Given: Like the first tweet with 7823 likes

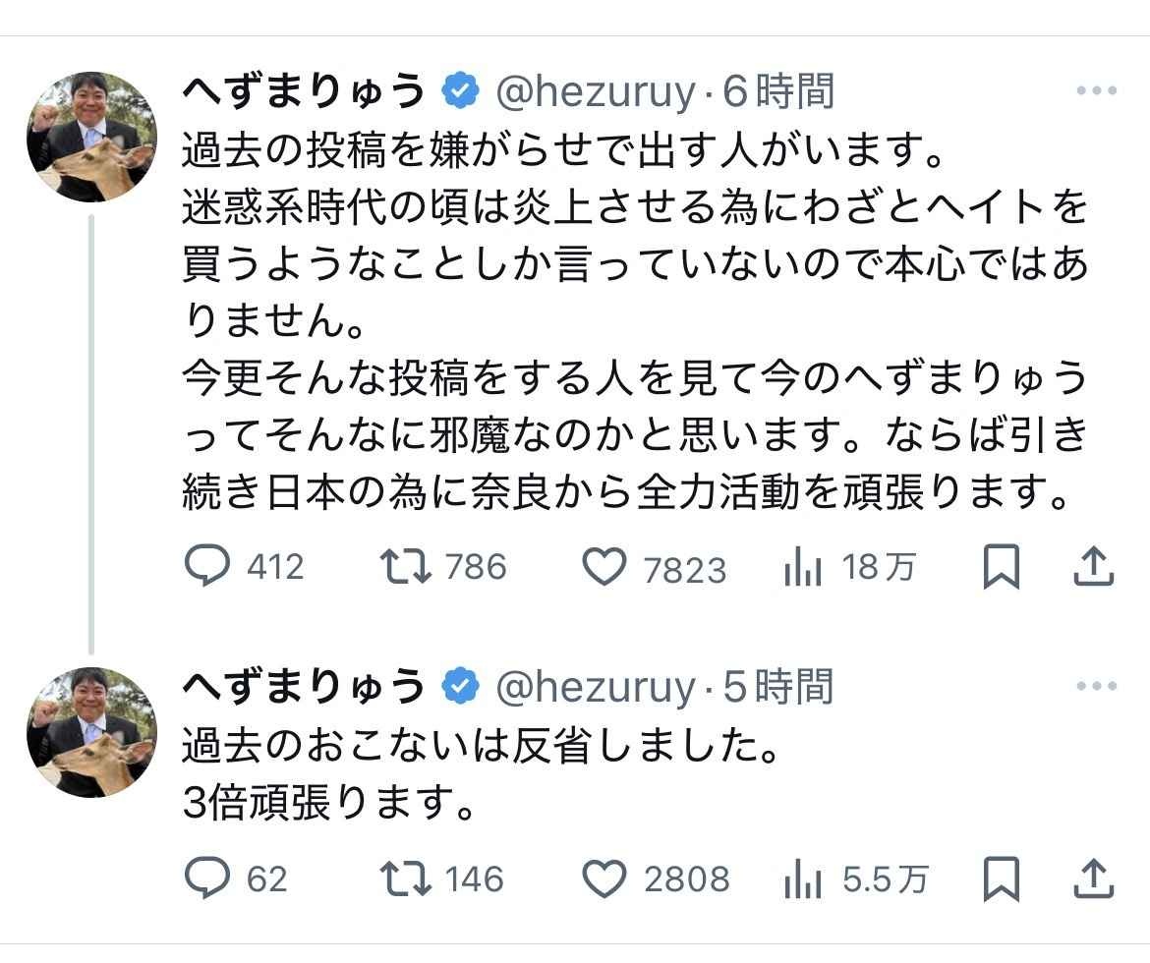Looking at the screenshot, I should [604, 568].
